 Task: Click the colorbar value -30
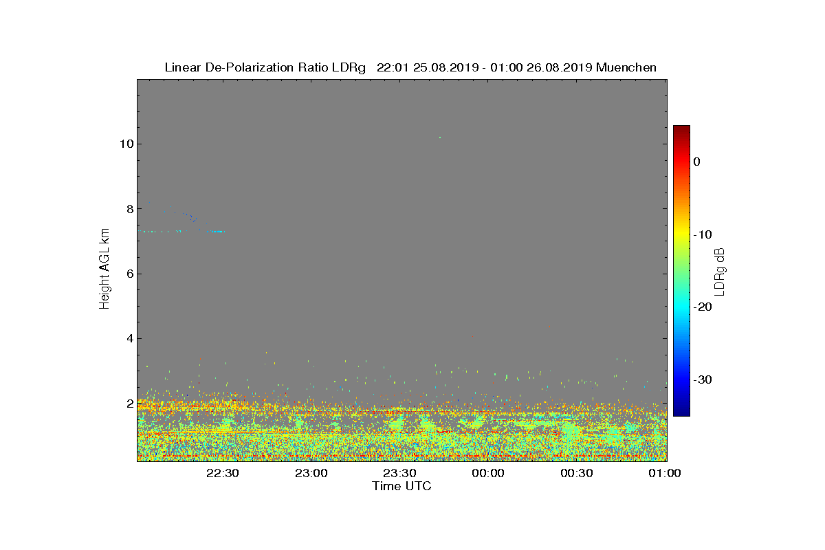click(x=702, y=379)
